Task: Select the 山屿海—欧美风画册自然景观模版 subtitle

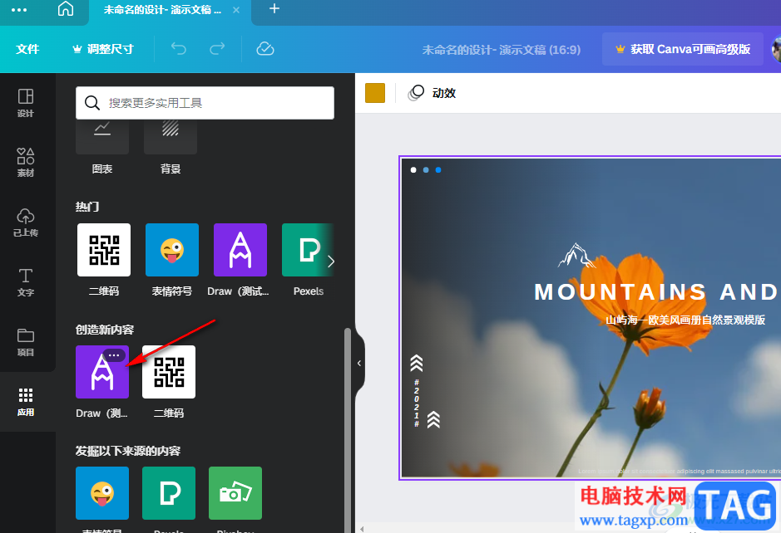Action: tap(685, 320)
